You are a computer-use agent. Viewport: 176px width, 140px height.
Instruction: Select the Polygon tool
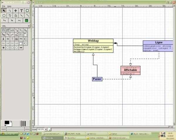[x=10, y=16]
